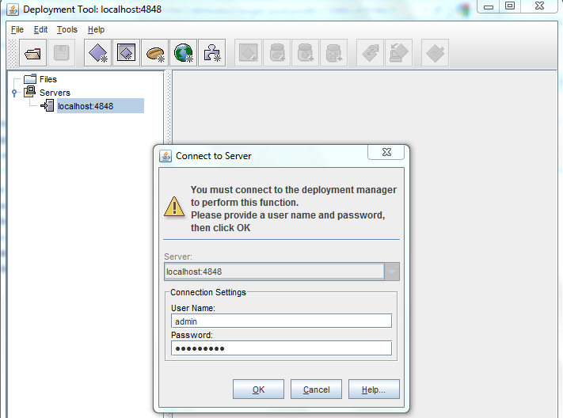563x418 pixels.
Task: Click the Open folder toolbar icon
Action: (x=33, y=53)
